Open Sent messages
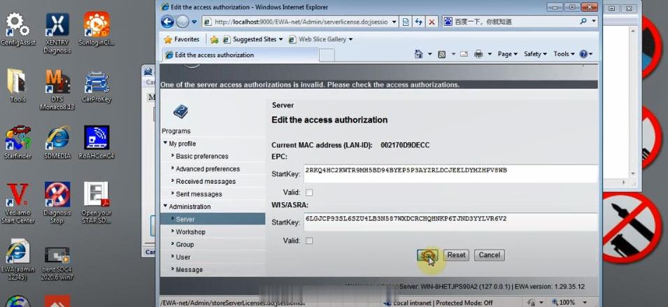668x307 pixels. point(199,194)
